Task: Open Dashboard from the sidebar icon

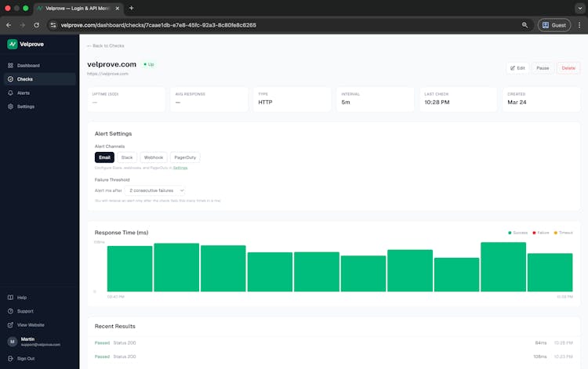Action: pos(10,66)
